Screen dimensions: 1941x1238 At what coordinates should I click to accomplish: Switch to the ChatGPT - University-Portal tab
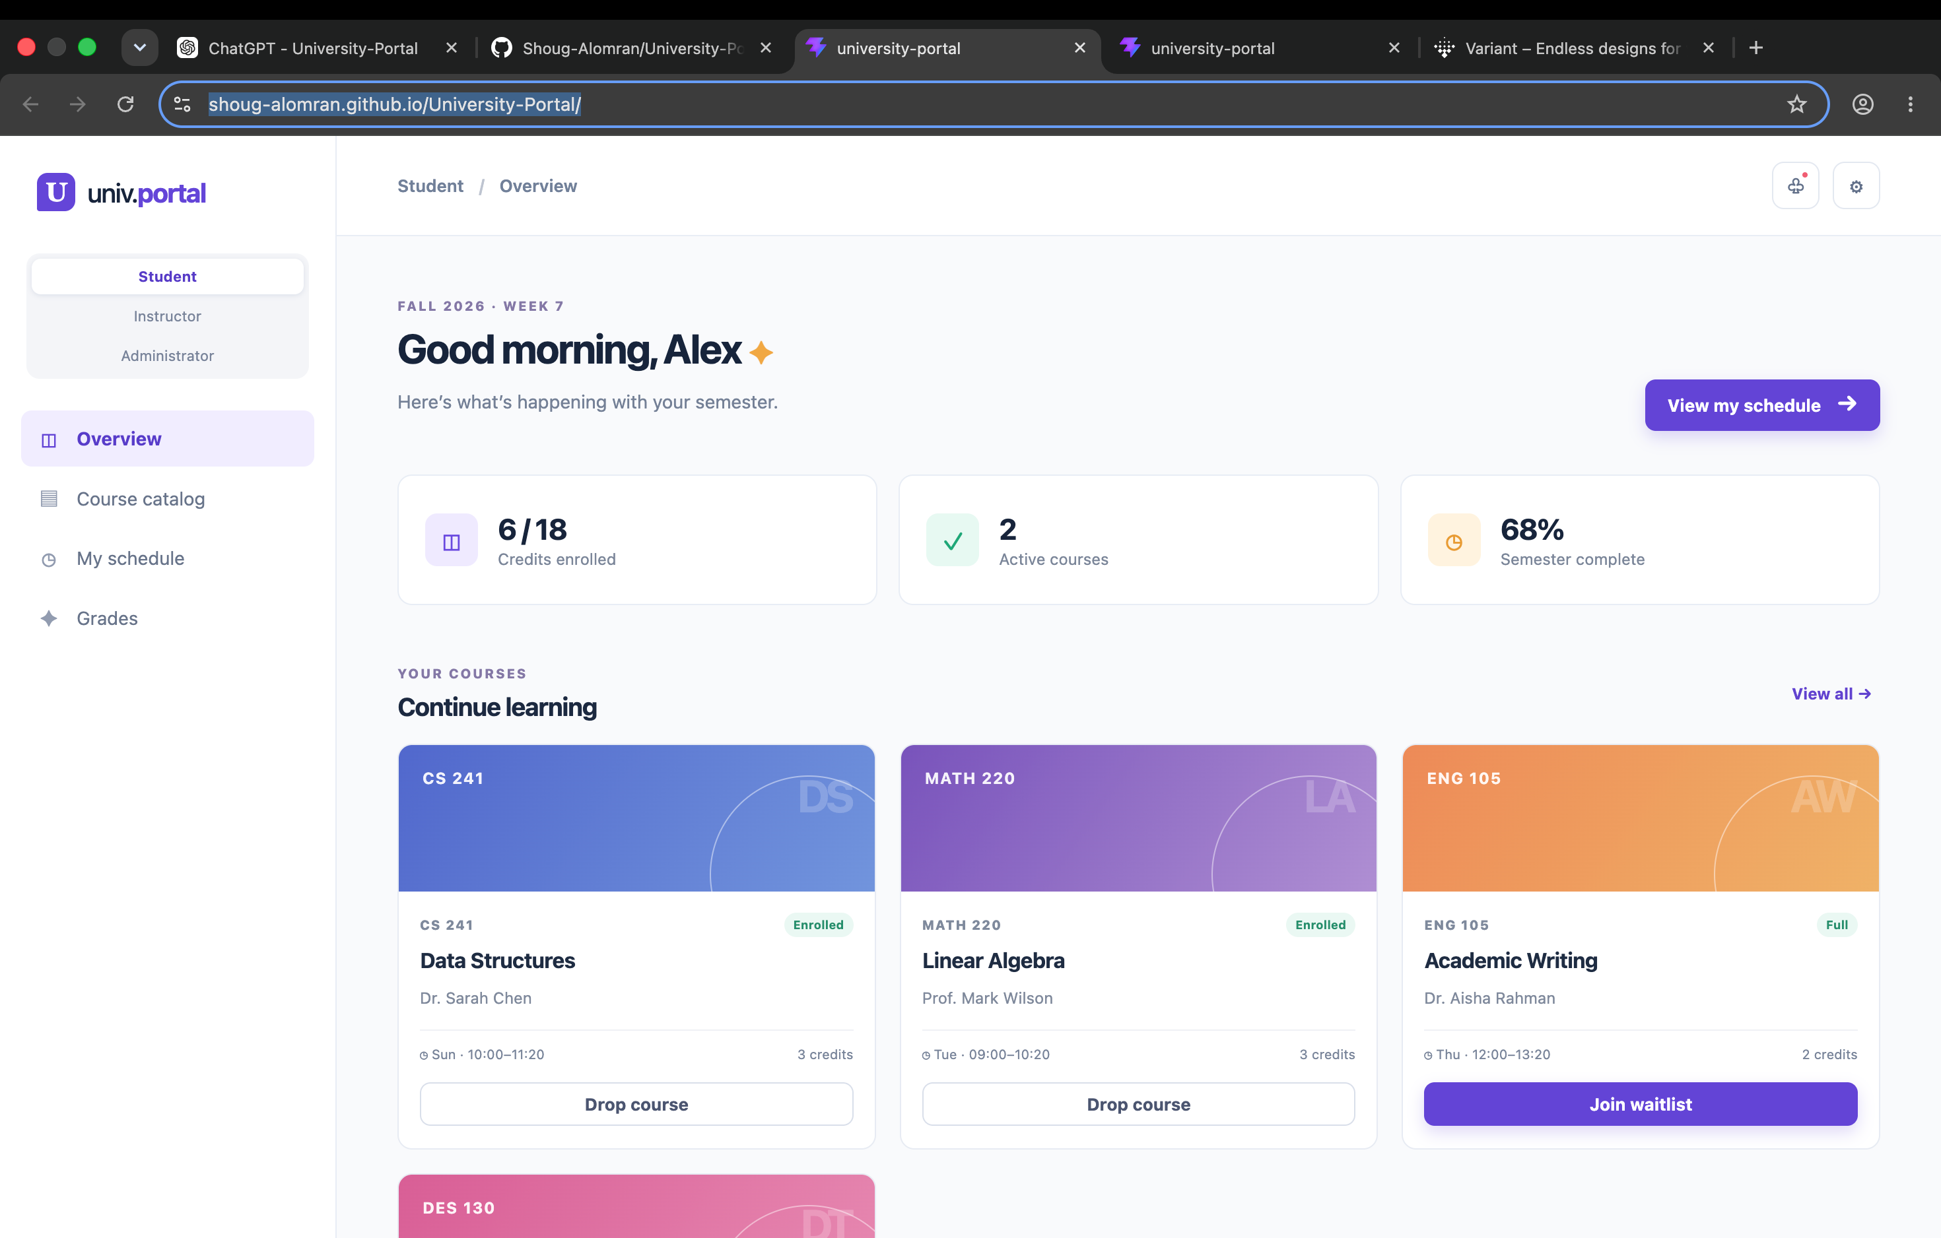(x=313, y=48)
